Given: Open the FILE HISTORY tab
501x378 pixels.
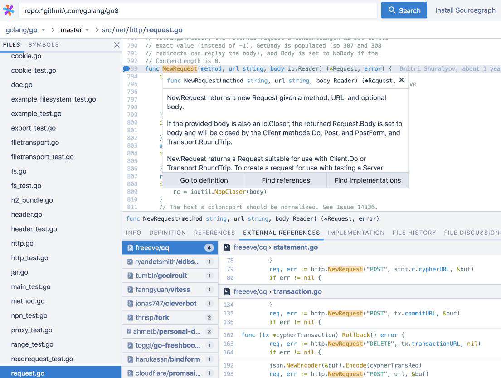Looking at the screenshot, I should pyautogui.click(x=414, y=233).
